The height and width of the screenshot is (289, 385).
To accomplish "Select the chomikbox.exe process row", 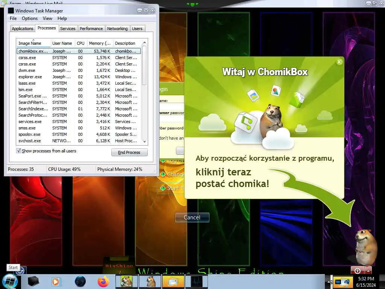I will click(x=79, y=51).
